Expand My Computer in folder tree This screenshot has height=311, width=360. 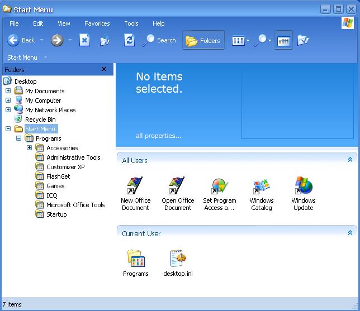[8, 101]
